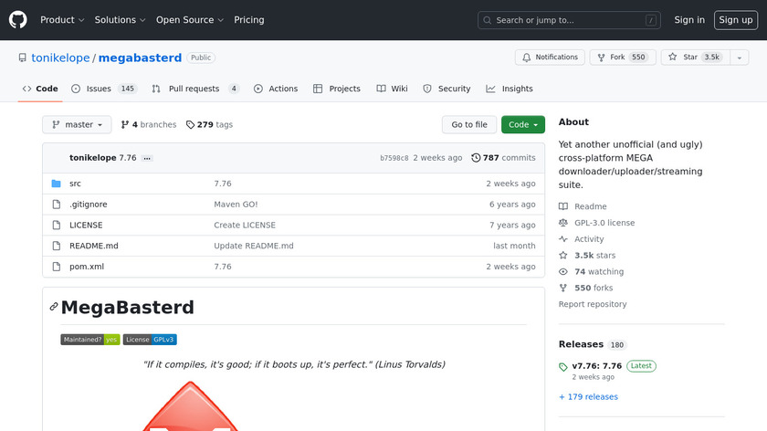The height and width of the screenshot is (431, 767).
Task: Click Report repository
Action: 593,304
